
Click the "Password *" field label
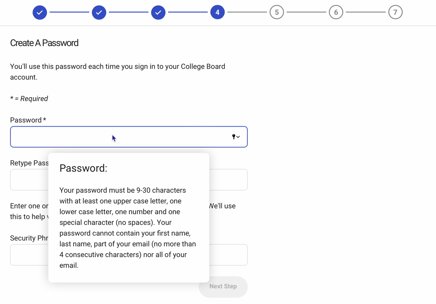pos(28,120)
